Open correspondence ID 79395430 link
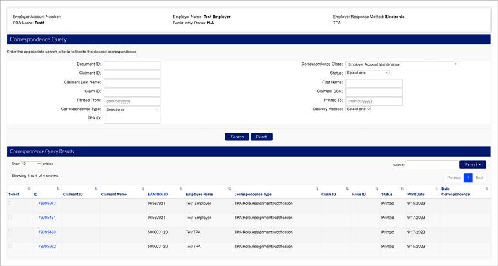This screenshot has height=266, width=498. (x=47, y=232)
